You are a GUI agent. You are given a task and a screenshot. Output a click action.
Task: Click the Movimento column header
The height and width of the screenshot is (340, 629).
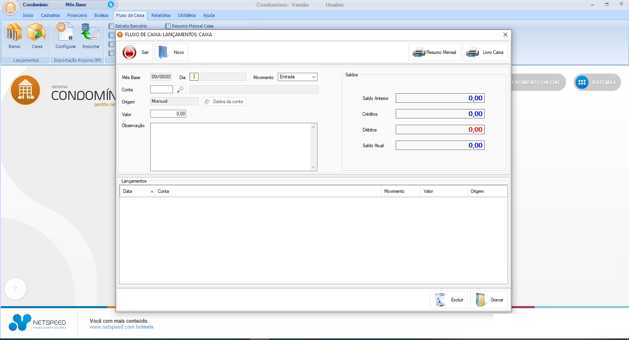click(x=401, y=191)
